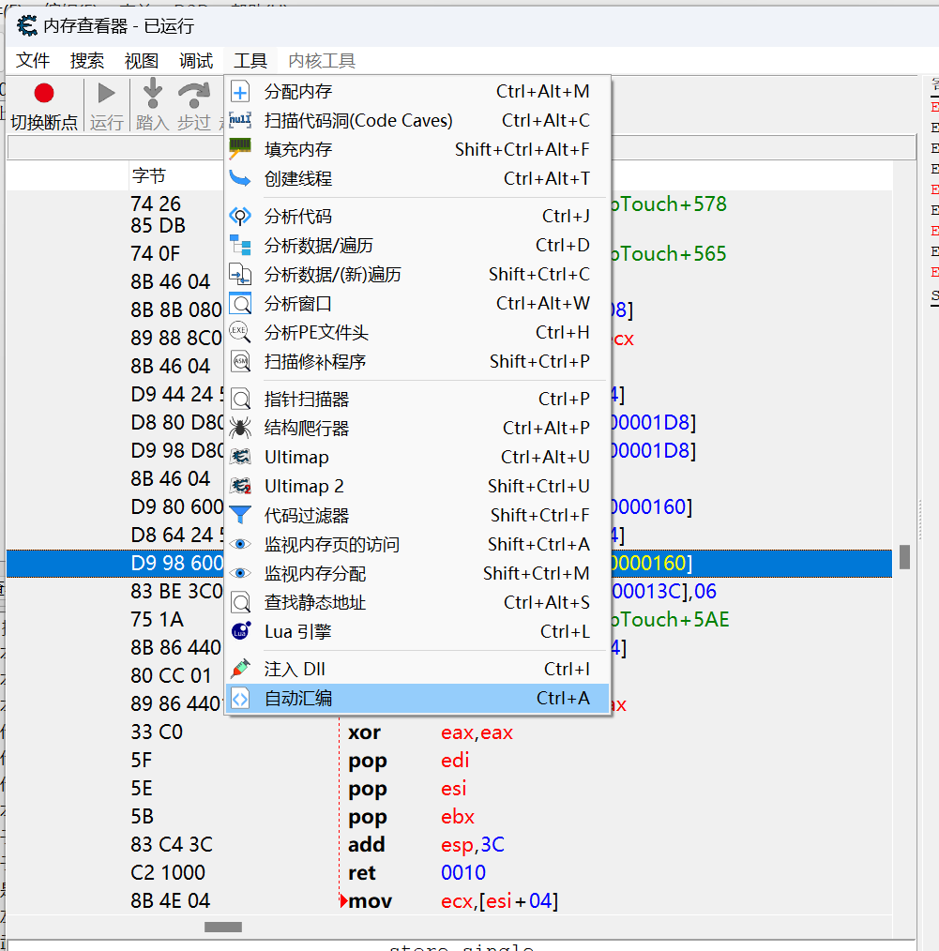Click the blue funnel code filter icon
939x951 pixels.
pos(240,515)
